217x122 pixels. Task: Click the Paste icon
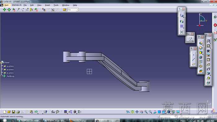[31, 112]
